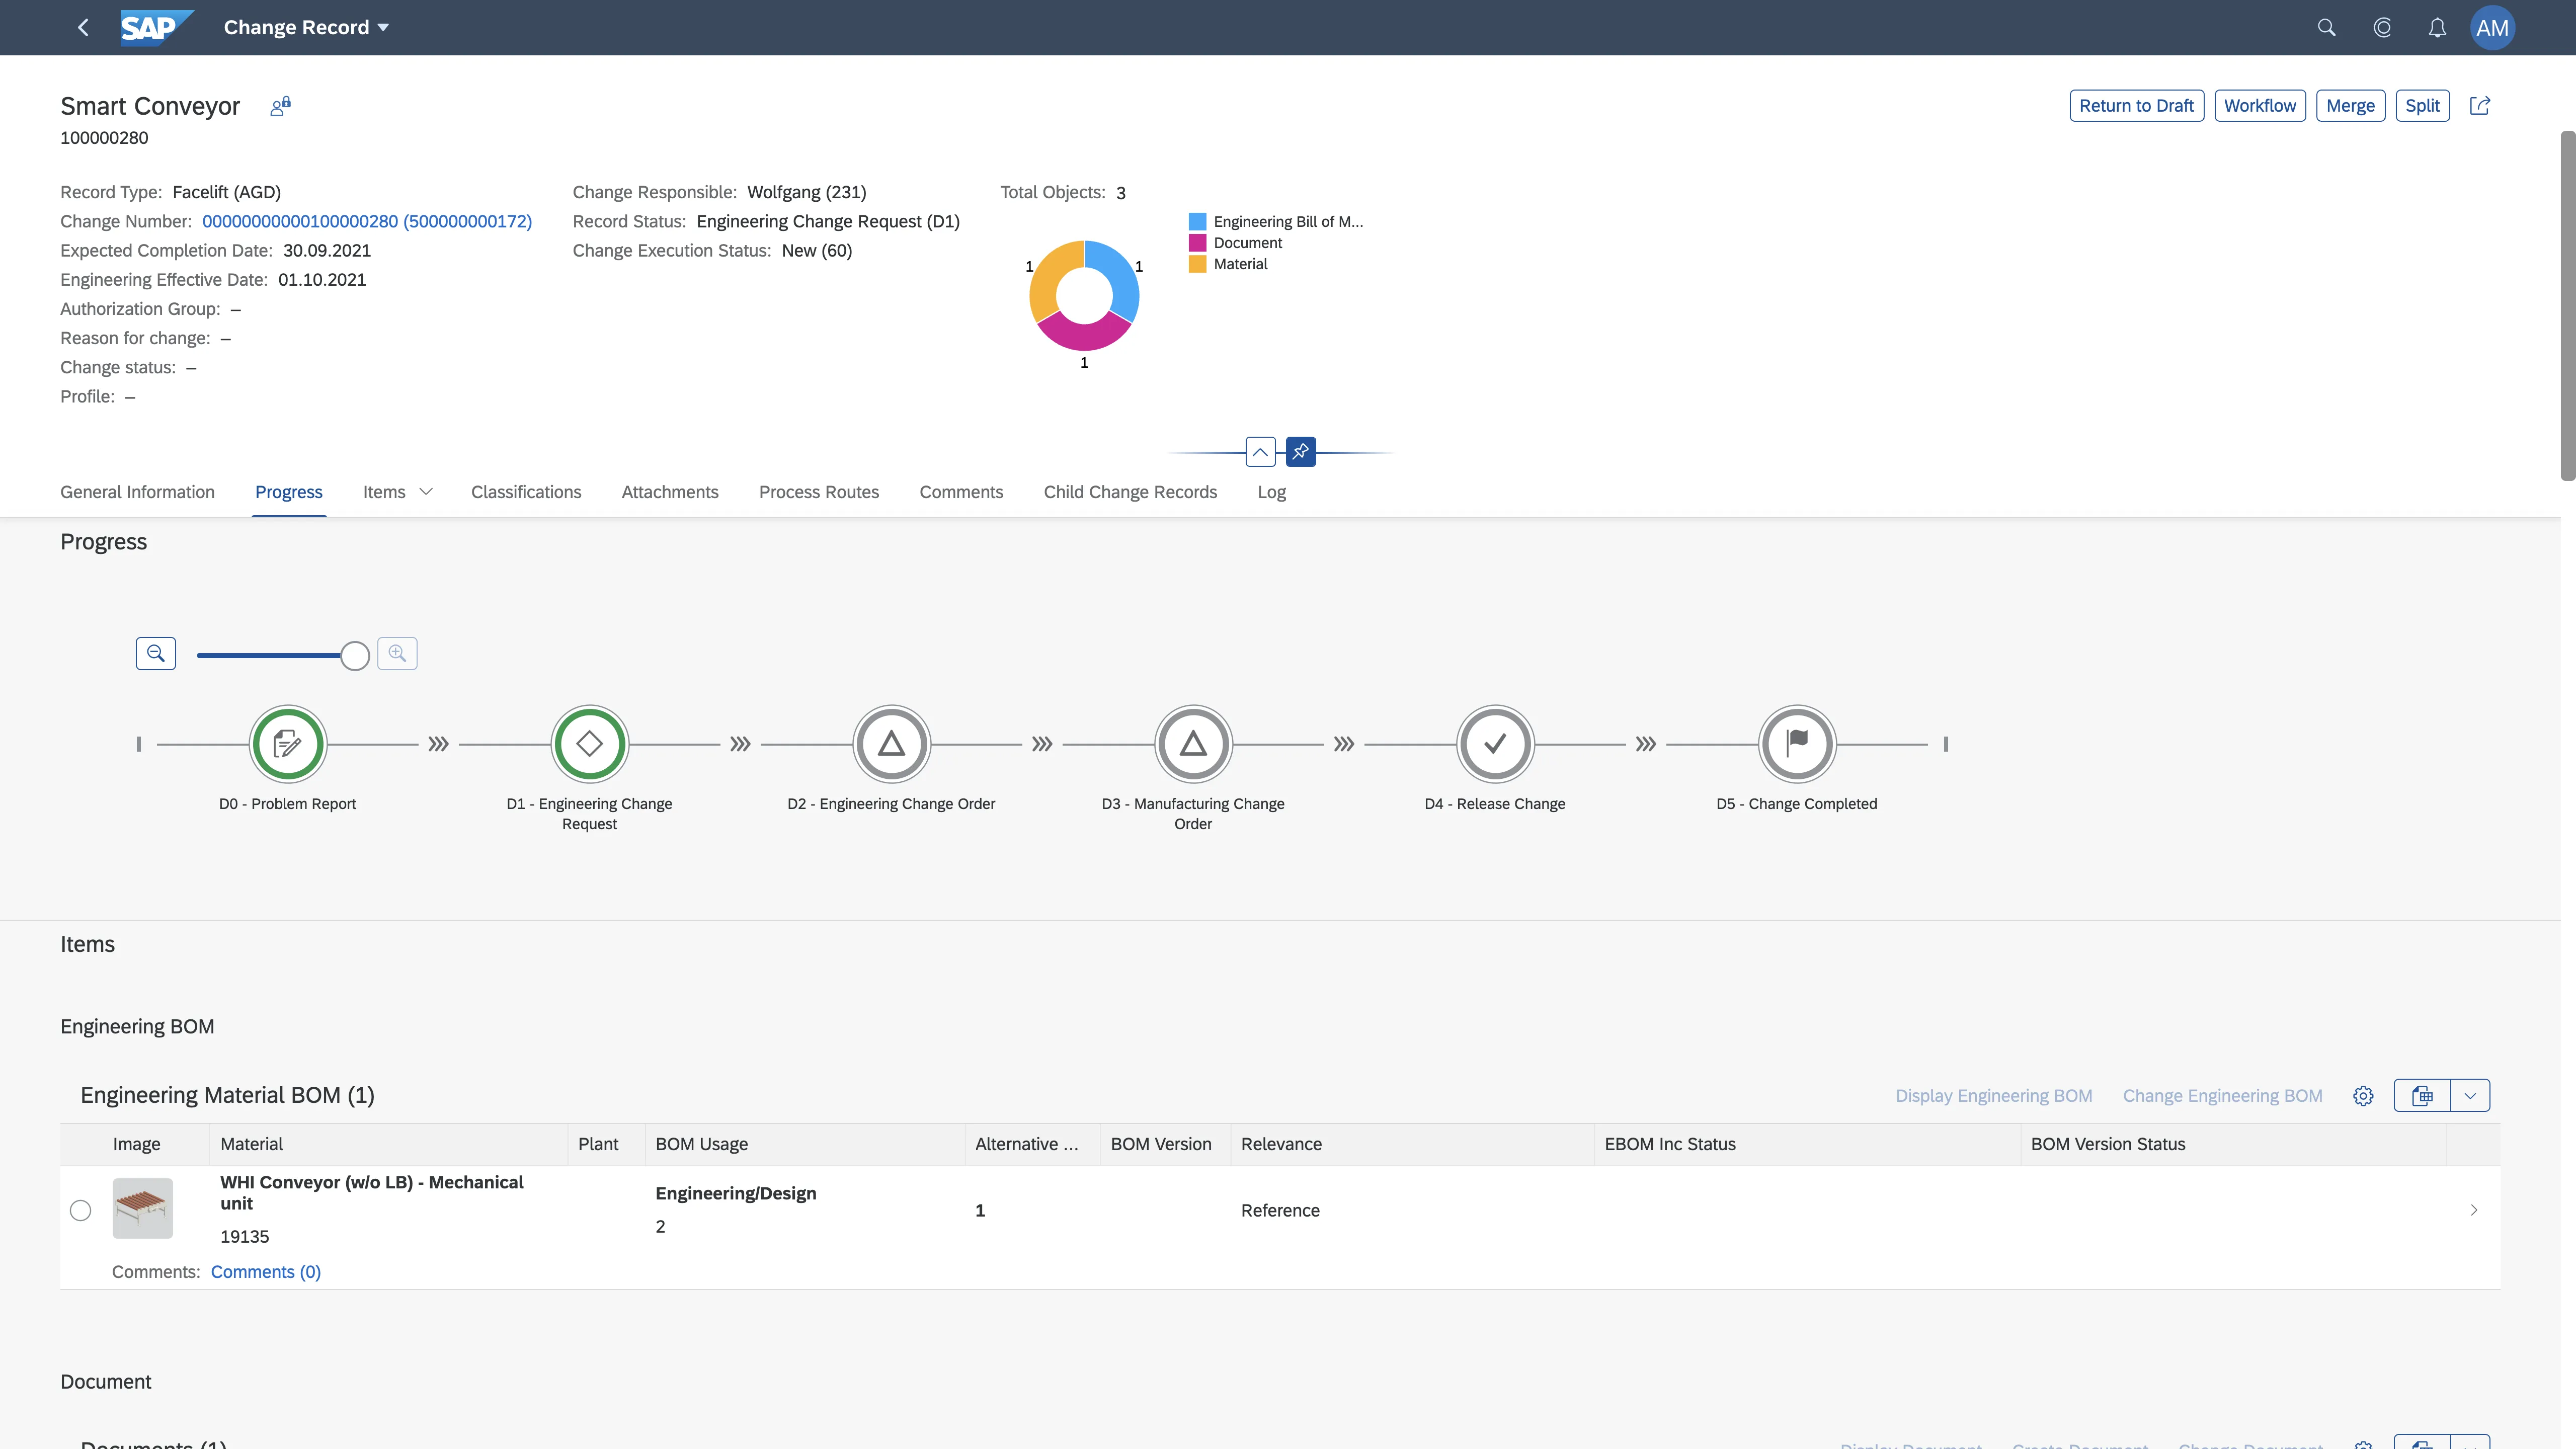This screenshot has width=2576, height=1449.
Task: Toggle the header pin button
Action: 1300,452
